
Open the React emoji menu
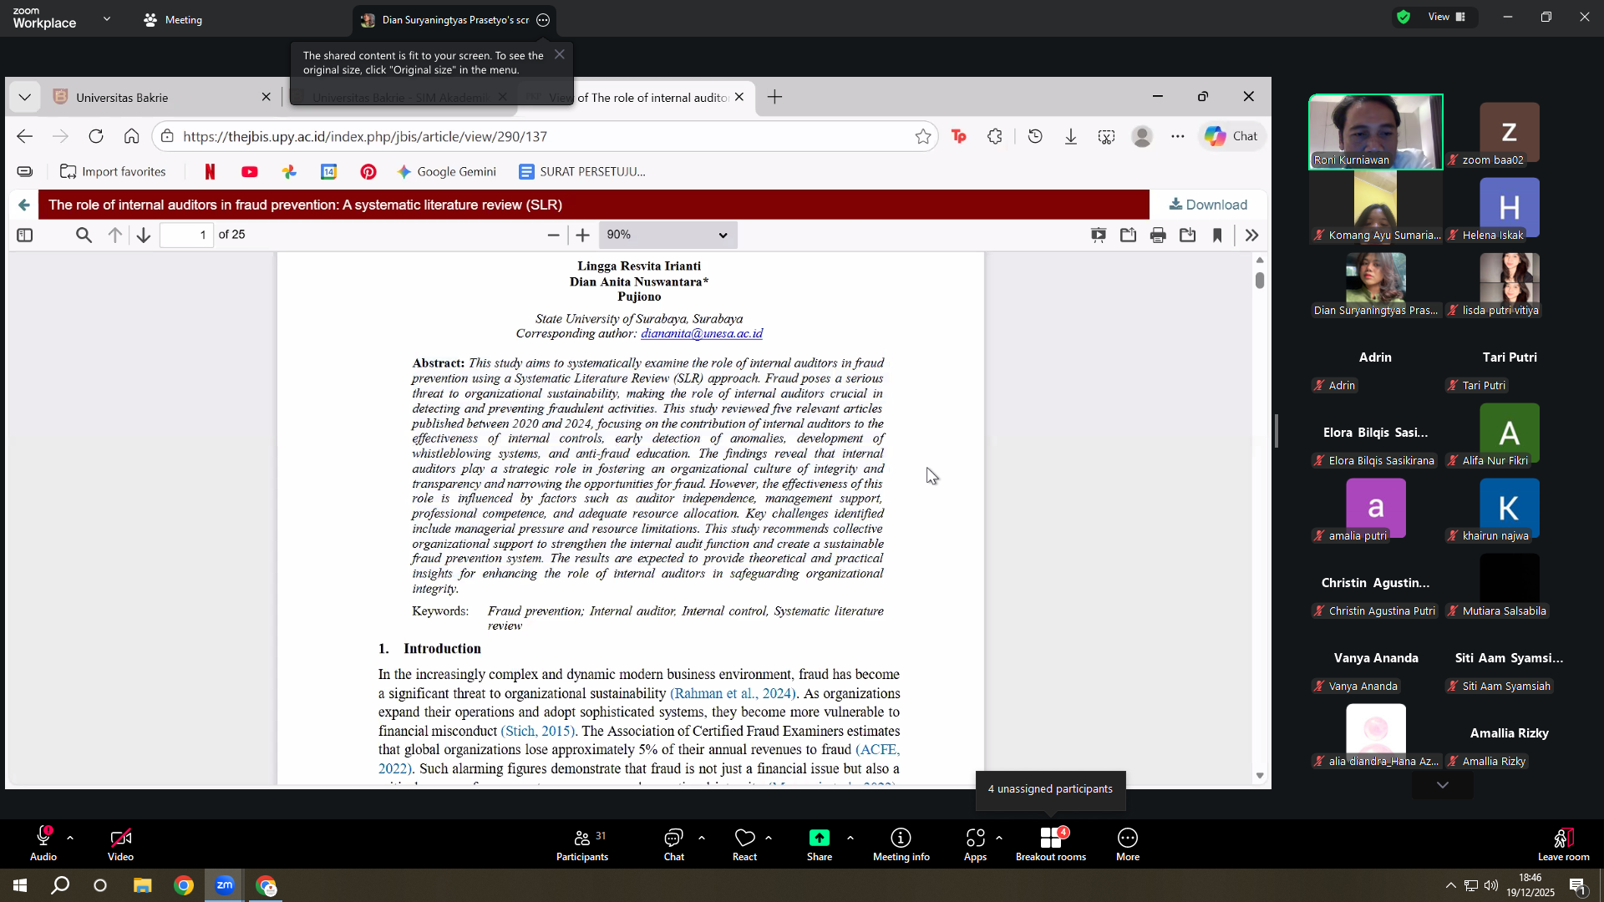744,844
